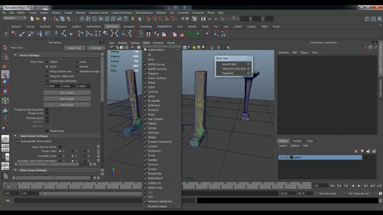383x215 pixels.
Task: Toggle layer1 visibility V box
Action: (x=281, y=157)
